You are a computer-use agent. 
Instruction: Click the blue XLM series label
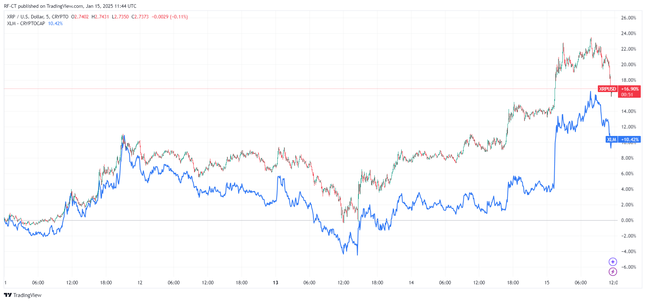tap(612, 139)
